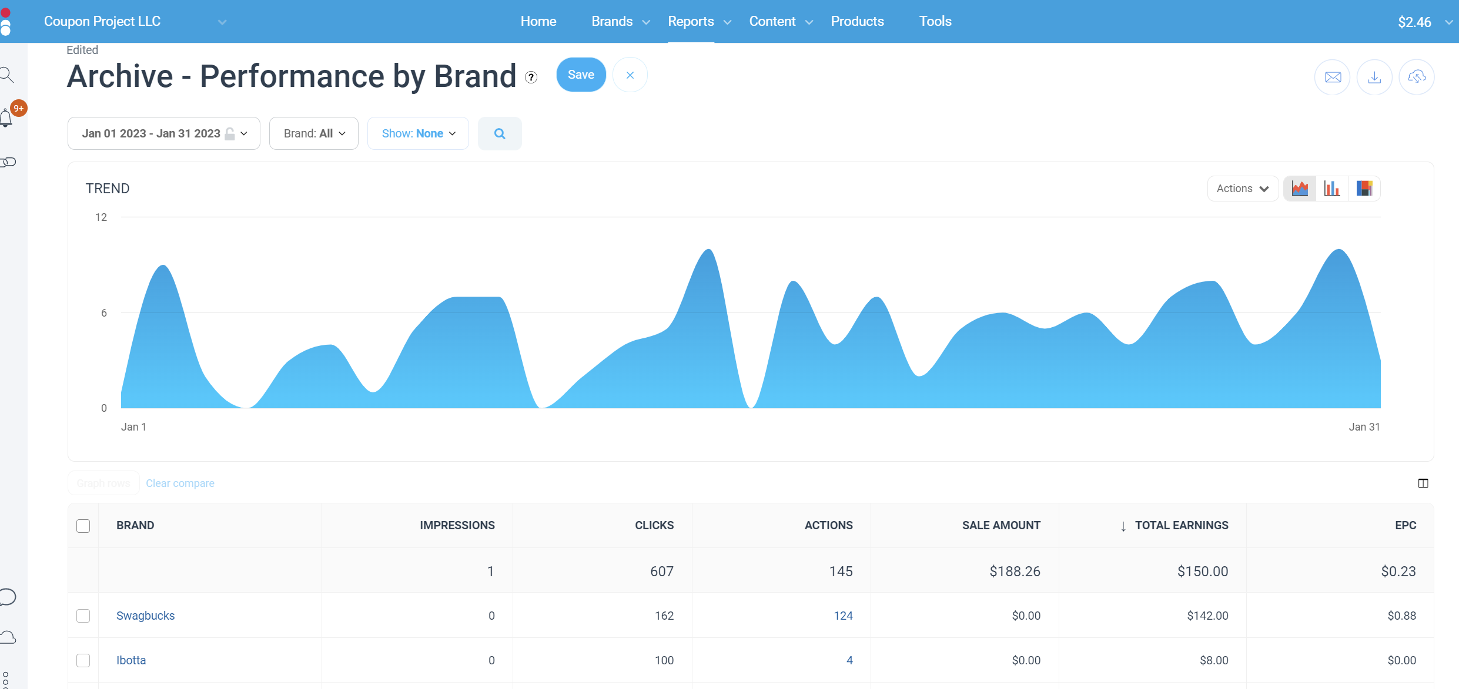
Task: Open the chat bubble icon in sidebar
Action: [8, 597]
